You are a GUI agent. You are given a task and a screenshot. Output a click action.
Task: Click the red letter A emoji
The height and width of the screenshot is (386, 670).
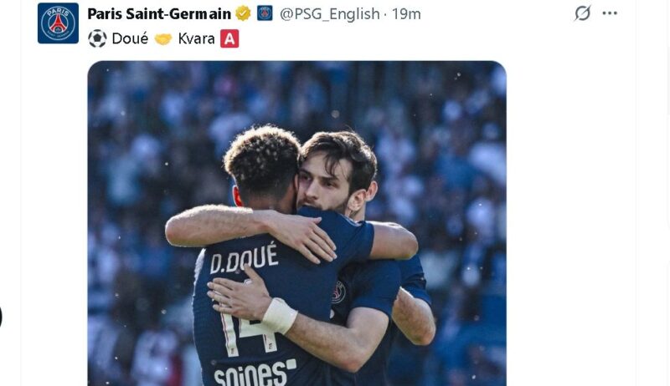coord(229,38)
